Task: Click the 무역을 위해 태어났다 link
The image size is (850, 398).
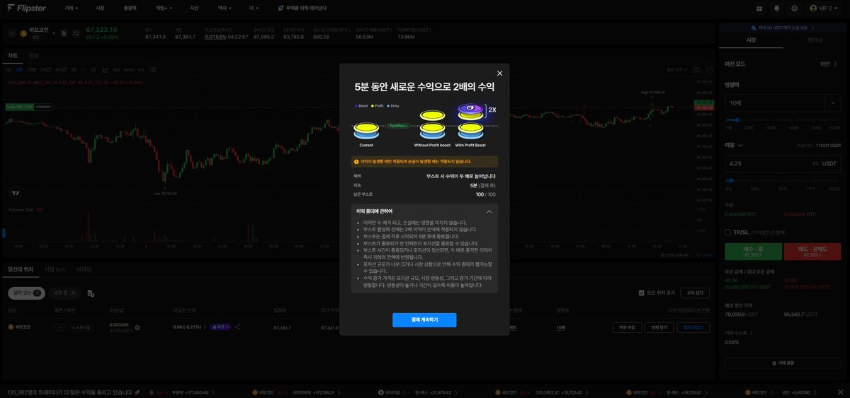Action: click(x=302, y=8)
